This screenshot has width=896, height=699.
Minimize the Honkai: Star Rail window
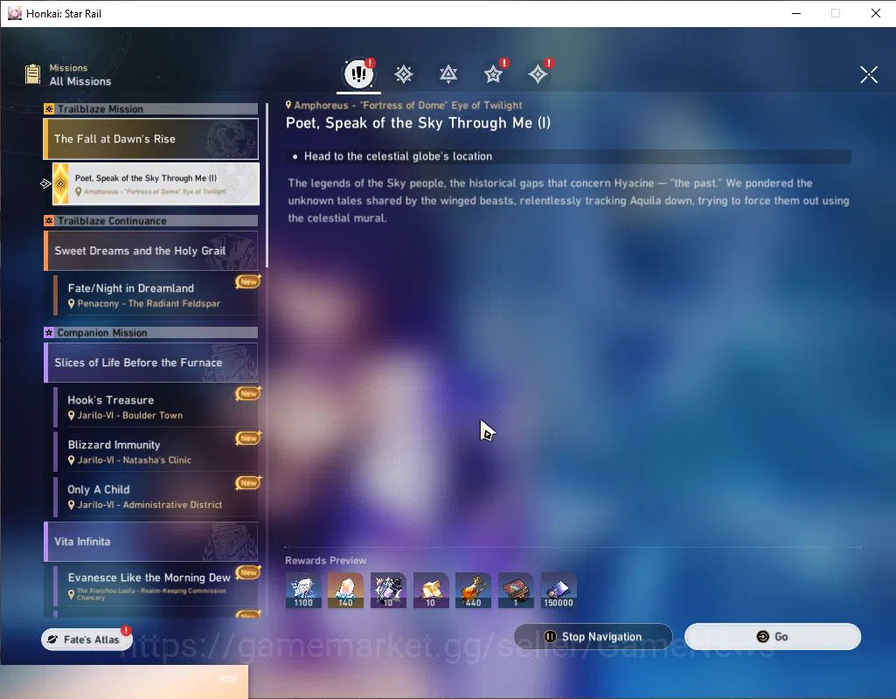pyautogui.click(x=796, y=13)
